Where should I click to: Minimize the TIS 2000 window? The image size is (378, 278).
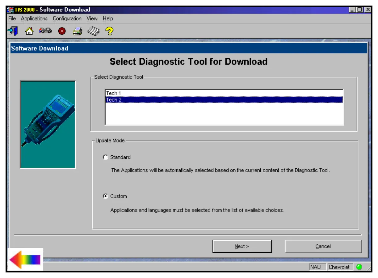[x=353, y=10]
